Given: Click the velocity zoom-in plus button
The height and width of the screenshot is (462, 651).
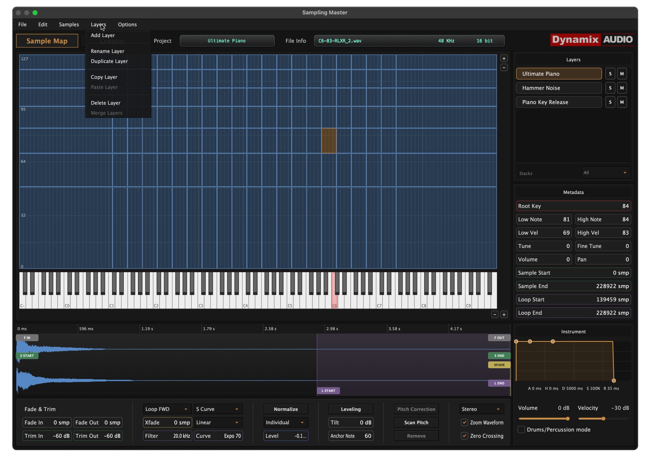Looking at the screenshot, I should coord(504,59).
